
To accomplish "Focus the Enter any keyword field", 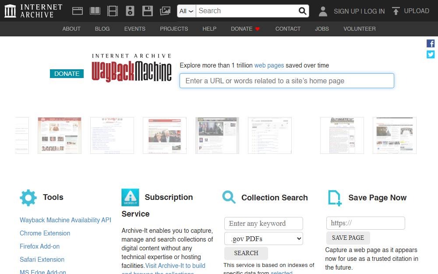I will coord(263,224).
